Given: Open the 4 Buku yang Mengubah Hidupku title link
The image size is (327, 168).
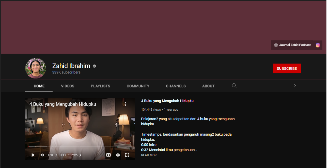Looking at the screenshot, I should 167,101.
